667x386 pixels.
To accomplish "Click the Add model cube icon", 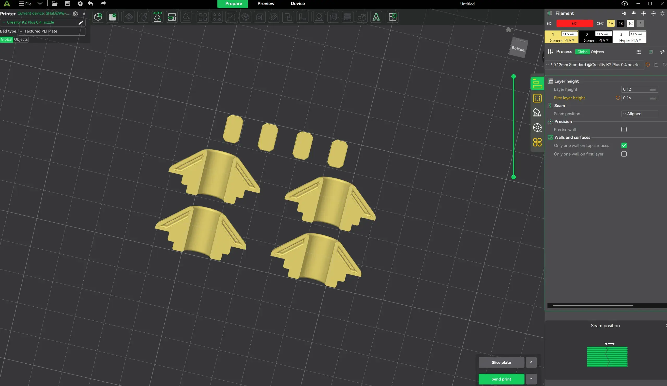I will (x=98, y=17).
